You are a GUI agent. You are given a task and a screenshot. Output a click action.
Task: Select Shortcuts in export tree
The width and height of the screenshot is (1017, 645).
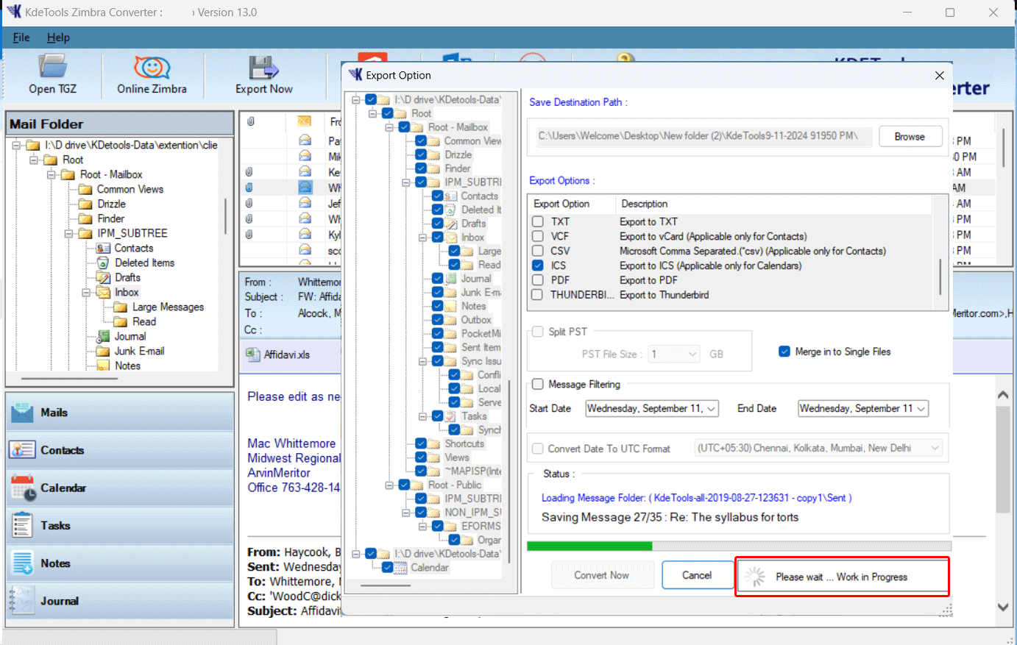click(464, 443)
